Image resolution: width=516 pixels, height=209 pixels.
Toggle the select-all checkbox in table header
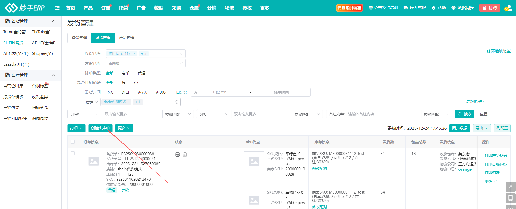(x=73, y=142)
